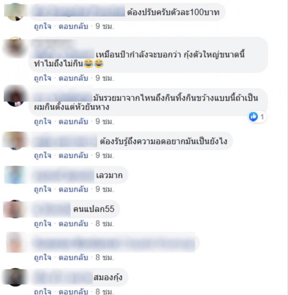Screen dimensions: 288x295
Task: Open the "8 ชม." timestamp under "คนแปลก55"
Action: (x=105, y=224)
